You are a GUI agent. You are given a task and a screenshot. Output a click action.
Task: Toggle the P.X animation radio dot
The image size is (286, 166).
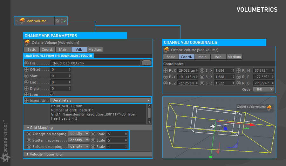point(166,70)
